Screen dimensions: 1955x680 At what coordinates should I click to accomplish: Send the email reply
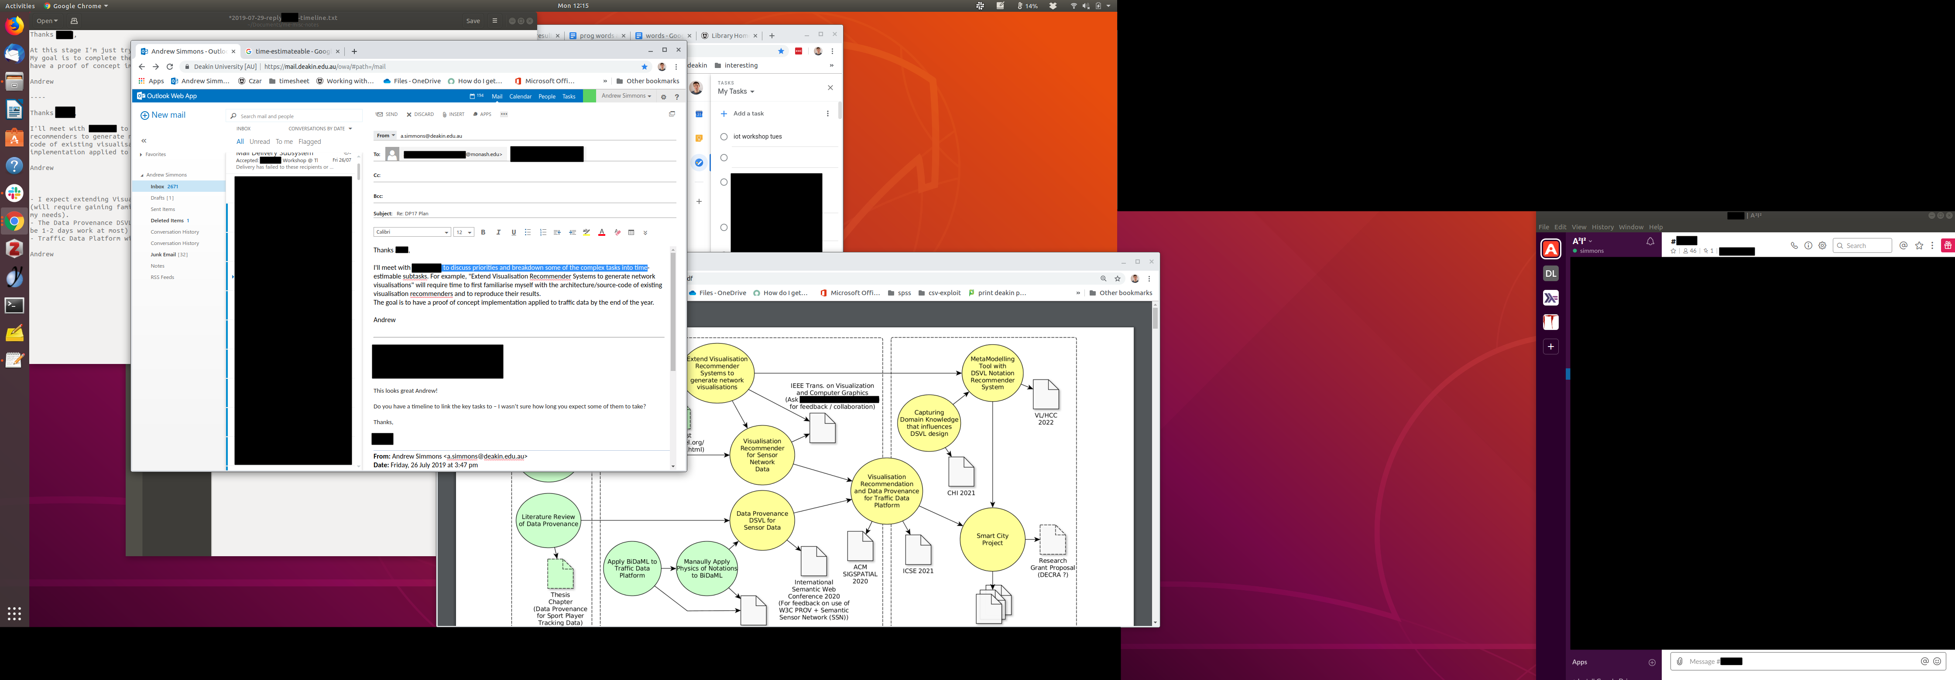pyautogui.click(x=387, y=115)
